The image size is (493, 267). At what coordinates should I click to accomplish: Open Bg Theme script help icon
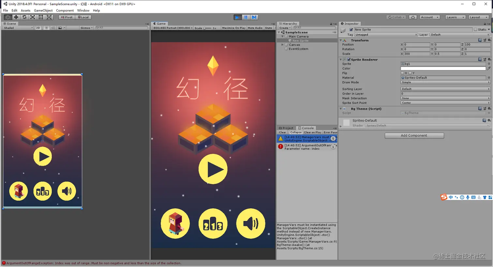click(480, 109)
